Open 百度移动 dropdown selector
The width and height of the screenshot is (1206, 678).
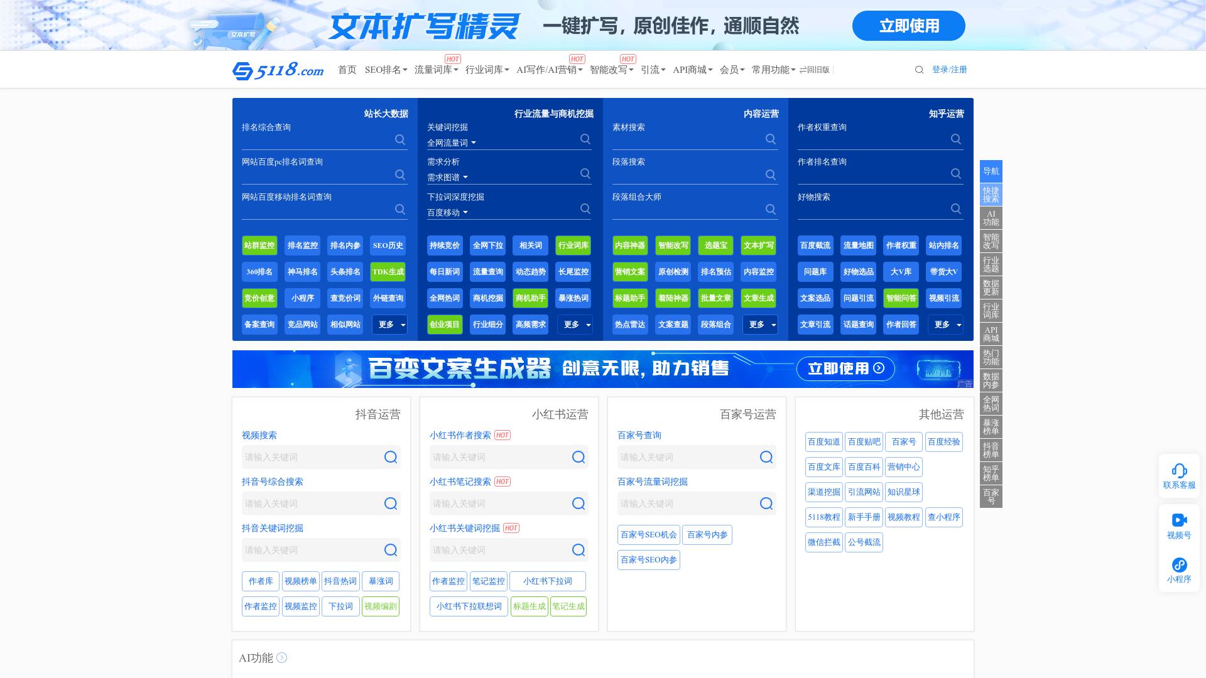coord(447,213)
